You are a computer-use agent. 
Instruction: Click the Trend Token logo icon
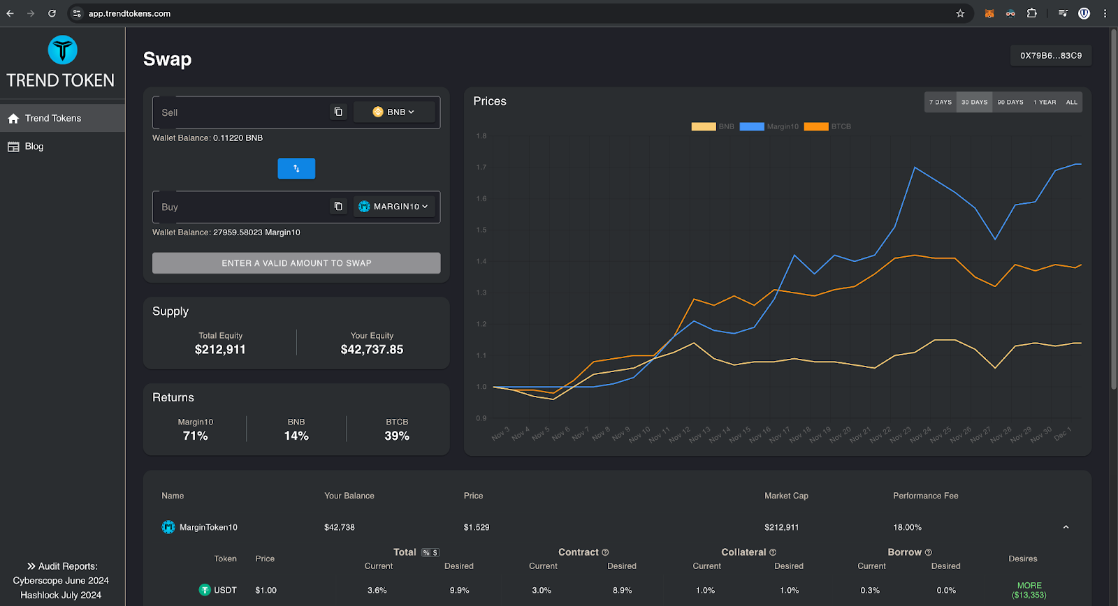(x=62, y=50)
